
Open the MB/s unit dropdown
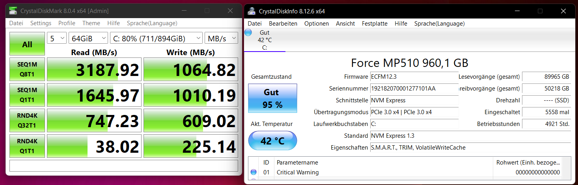click(221, 38)
